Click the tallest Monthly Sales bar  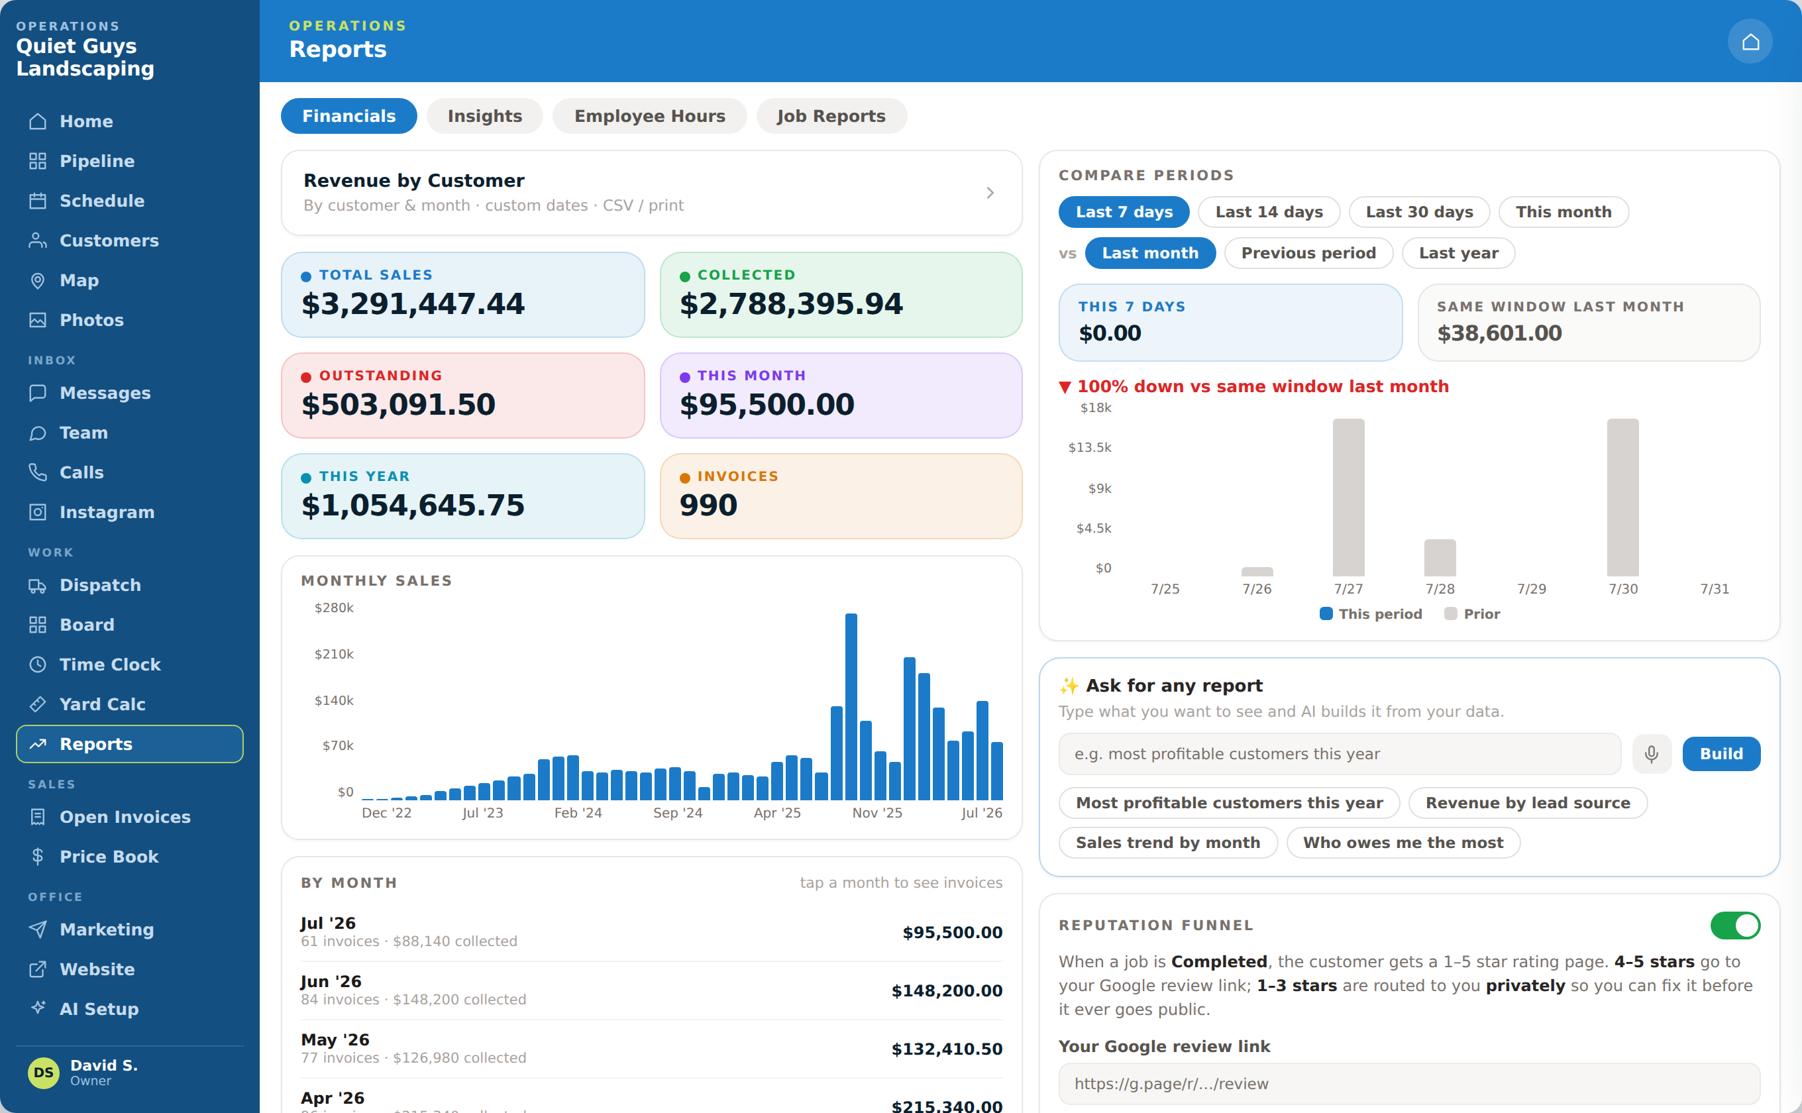[x=851, y=707]
